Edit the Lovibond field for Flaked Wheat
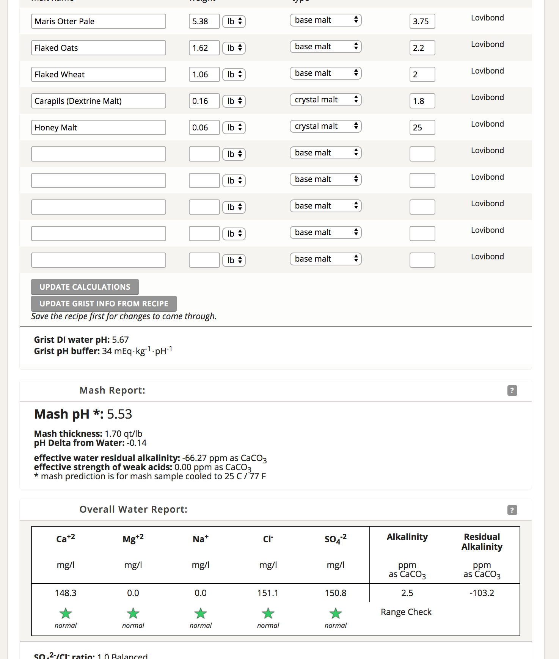Image resolution: width=559 pixels, height=659 pixels. point(422,74)
